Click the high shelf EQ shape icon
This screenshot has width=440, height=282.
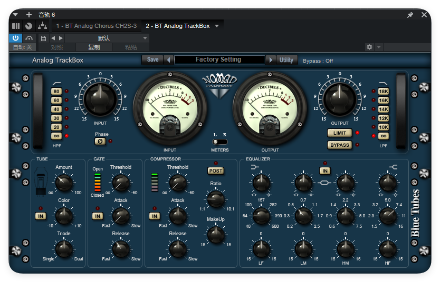394,167
